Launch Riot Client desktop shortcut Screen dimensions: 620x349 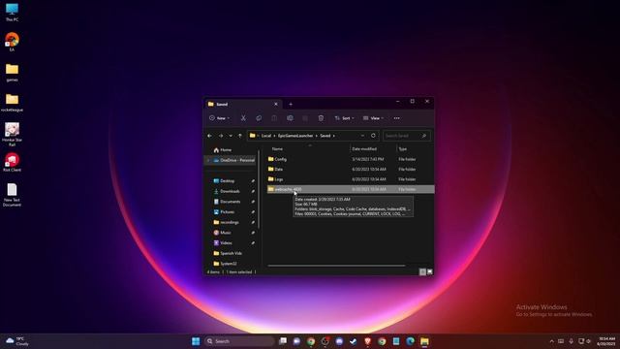[12, 162]
